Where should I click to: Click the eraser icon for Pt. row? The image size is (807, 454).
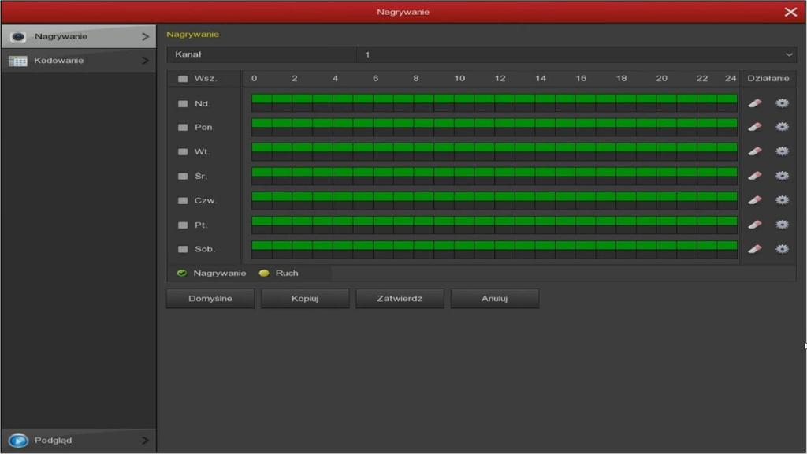(754, 225)
